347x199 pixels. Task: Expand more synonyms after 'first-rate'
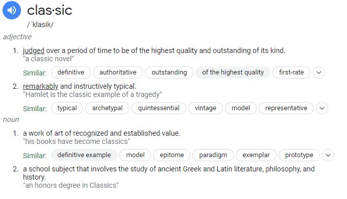click(319, 72)
